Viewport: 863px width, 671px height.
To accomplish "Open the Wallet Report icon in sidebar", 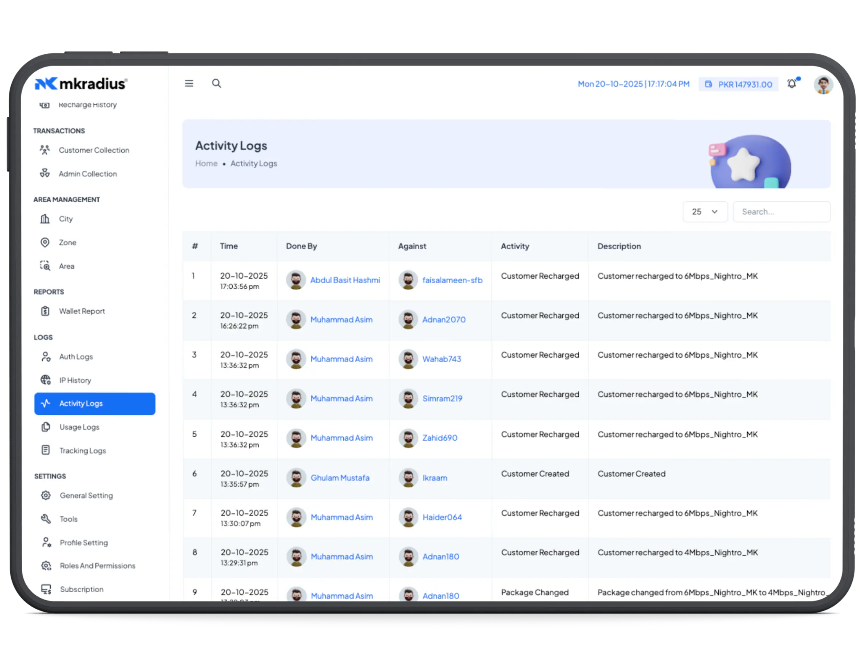I will (45, 311).
